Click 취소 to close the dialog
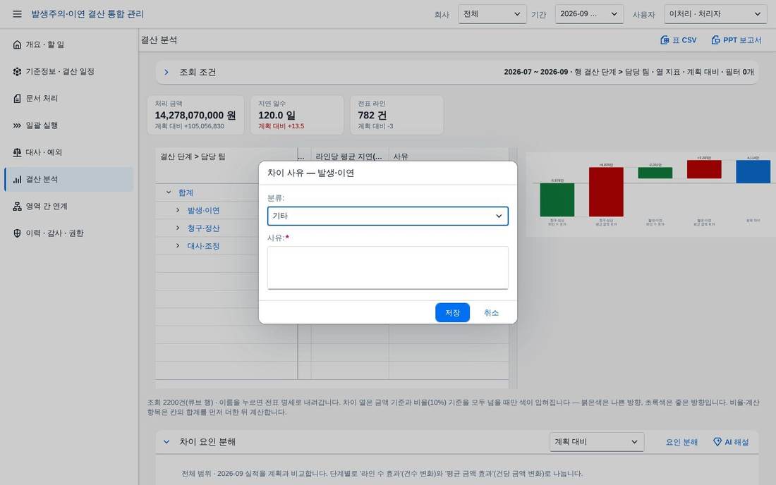This screenshot has width=776, height=485. point(491,312)
